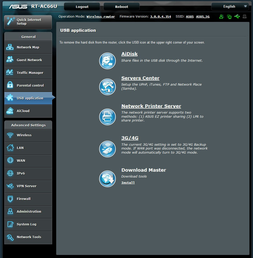Click the VPN Server arrows icon
This screenshot has width=253, height=258.
pos(10,186)
